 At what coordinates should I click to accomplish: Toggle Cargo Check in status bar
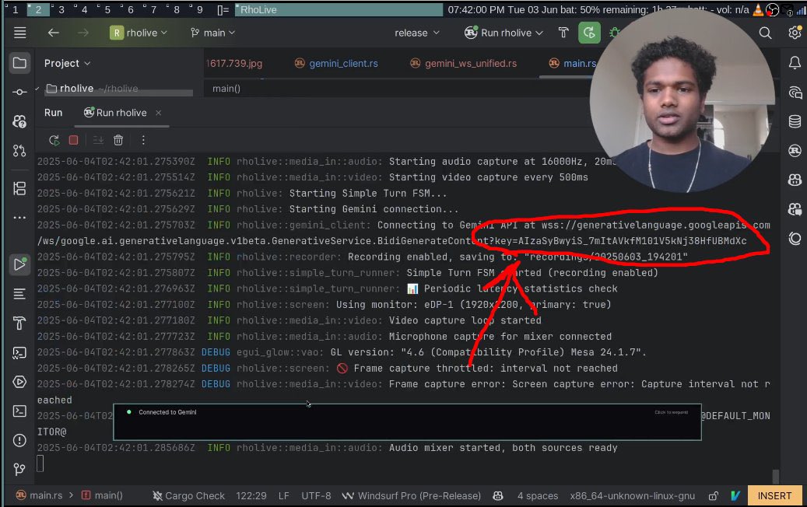[189, 495]
